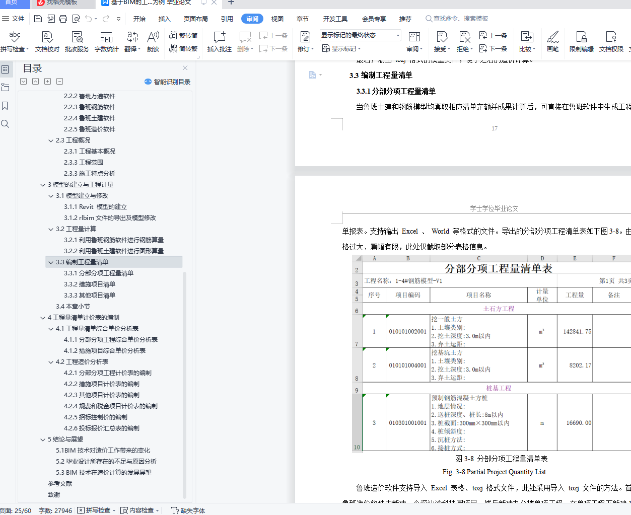Switch to the 插入 ribbon tab
The width and height of the screenshot is (631, 515).
point(165,19)
